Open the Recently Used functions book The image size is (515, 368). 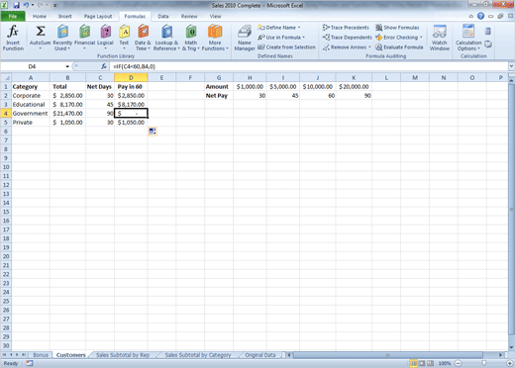click(x=62, y=38)
